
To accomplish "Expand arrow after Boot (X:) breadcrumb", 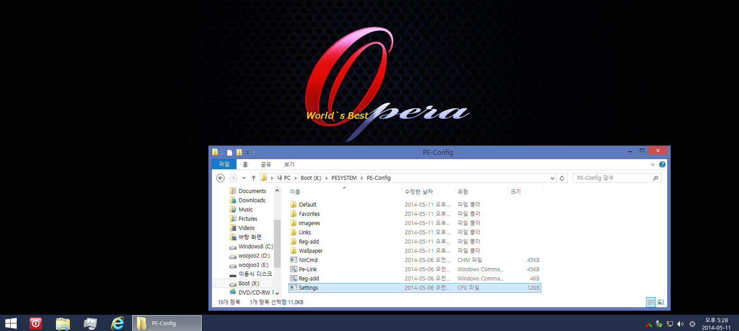I will (x=326, y=178).
